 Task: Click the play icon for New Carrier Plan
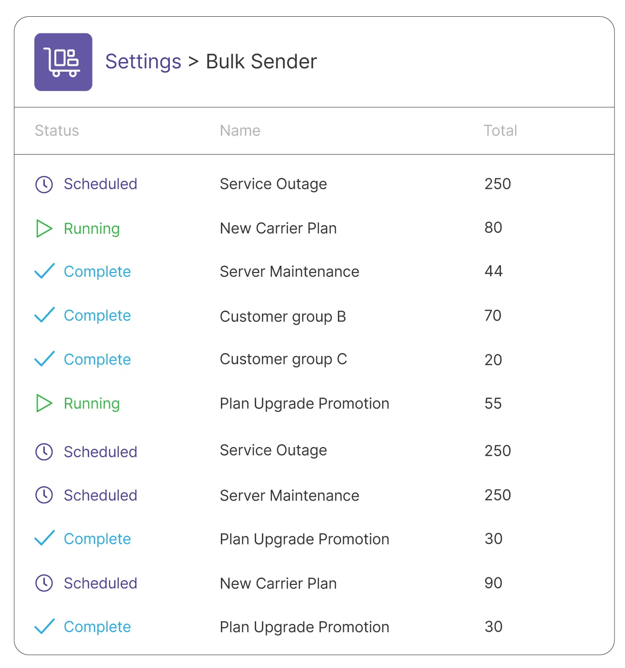44,229
